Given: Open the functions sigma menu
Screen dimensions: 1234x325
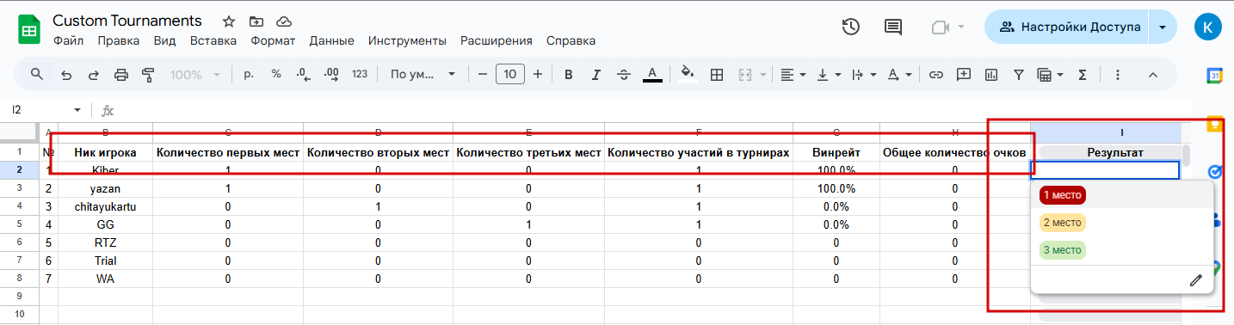Looking at the screenshot, I should pos(1083,75).
